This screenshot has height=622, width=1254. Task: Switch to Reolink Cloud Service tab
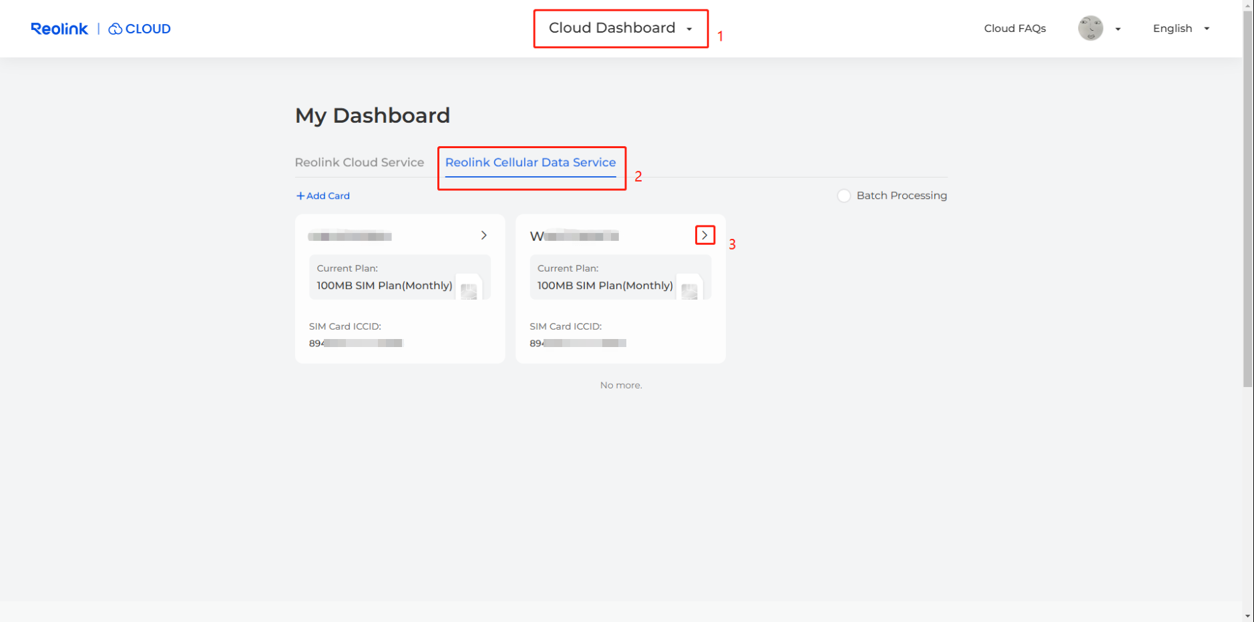[359, 162]
